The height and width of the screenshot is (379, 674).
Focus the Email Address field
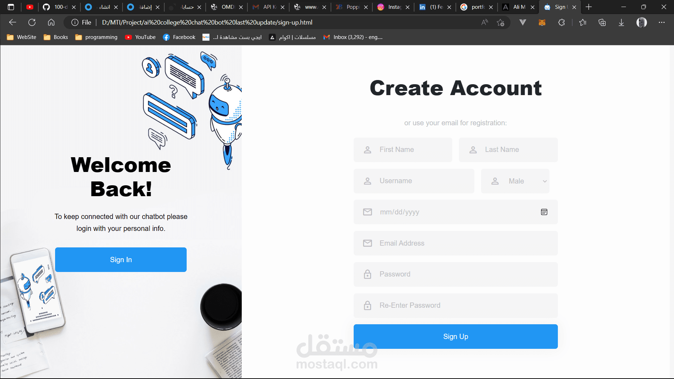(x=455, y=243)
